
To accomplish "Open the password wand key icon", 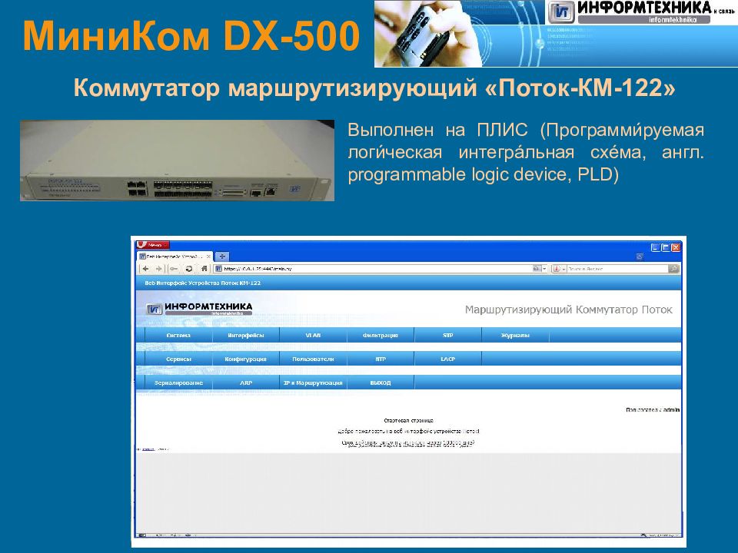I will 174,269.
